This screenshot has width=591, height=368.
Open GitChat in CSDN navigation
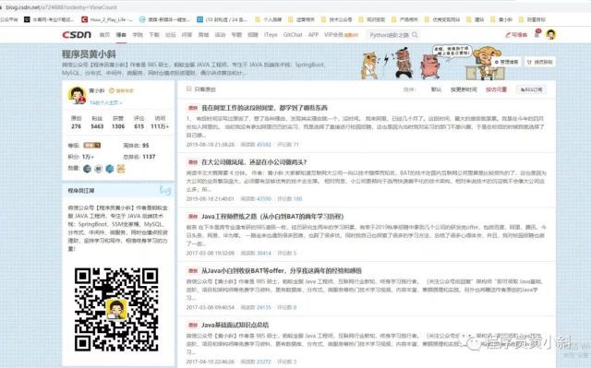pos(293,35)
